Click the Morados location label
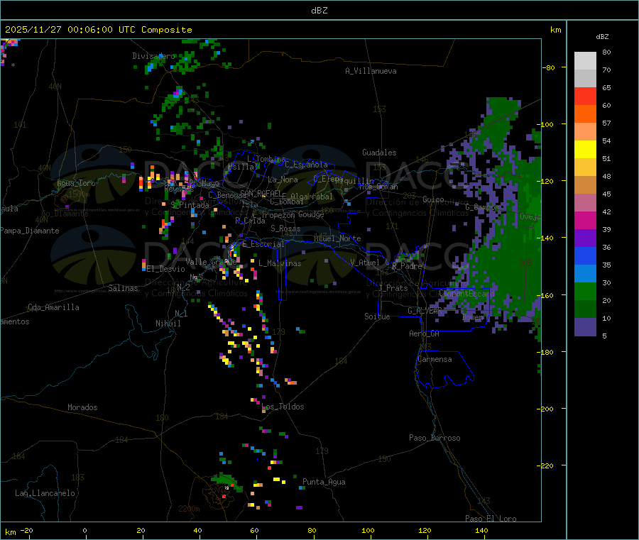The image size is (639, 540). point(82,407)
